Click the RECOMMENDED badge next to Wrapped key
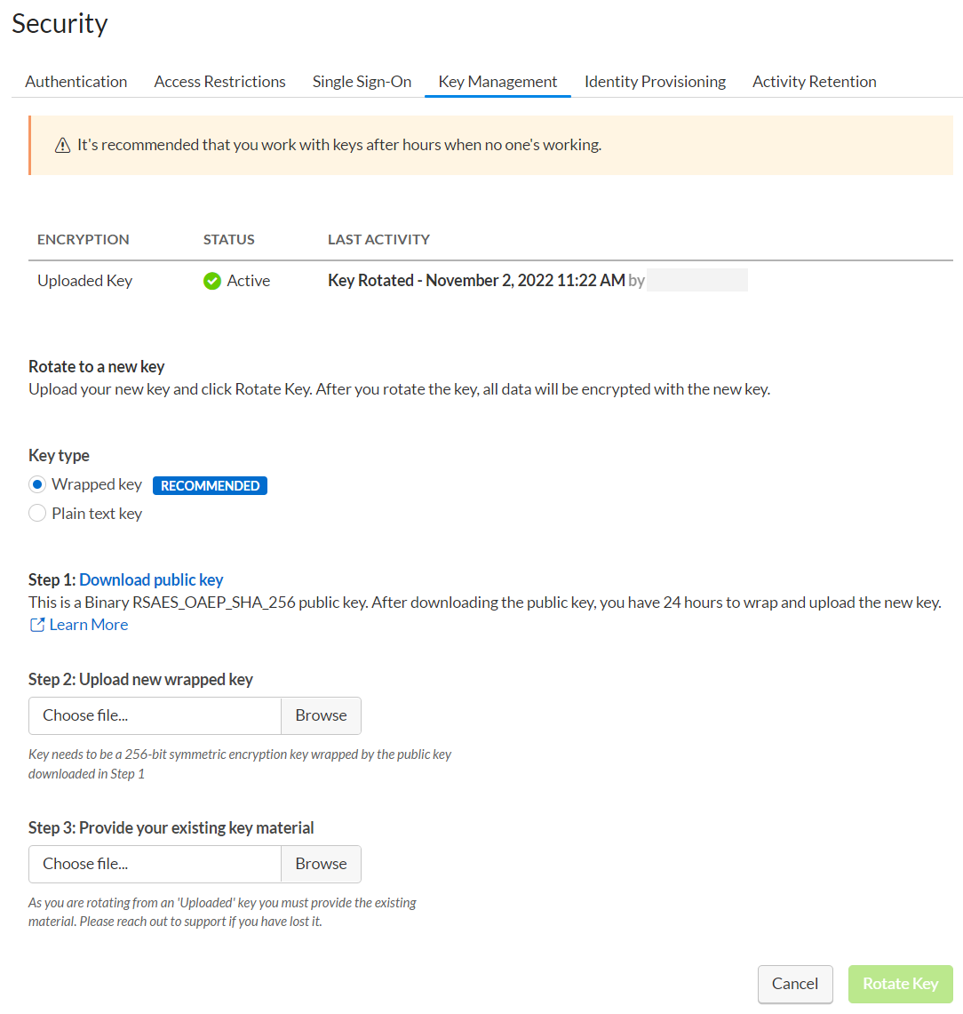Screen dimensions: 963x1014 pyautogui.click(x=210, y=485)
